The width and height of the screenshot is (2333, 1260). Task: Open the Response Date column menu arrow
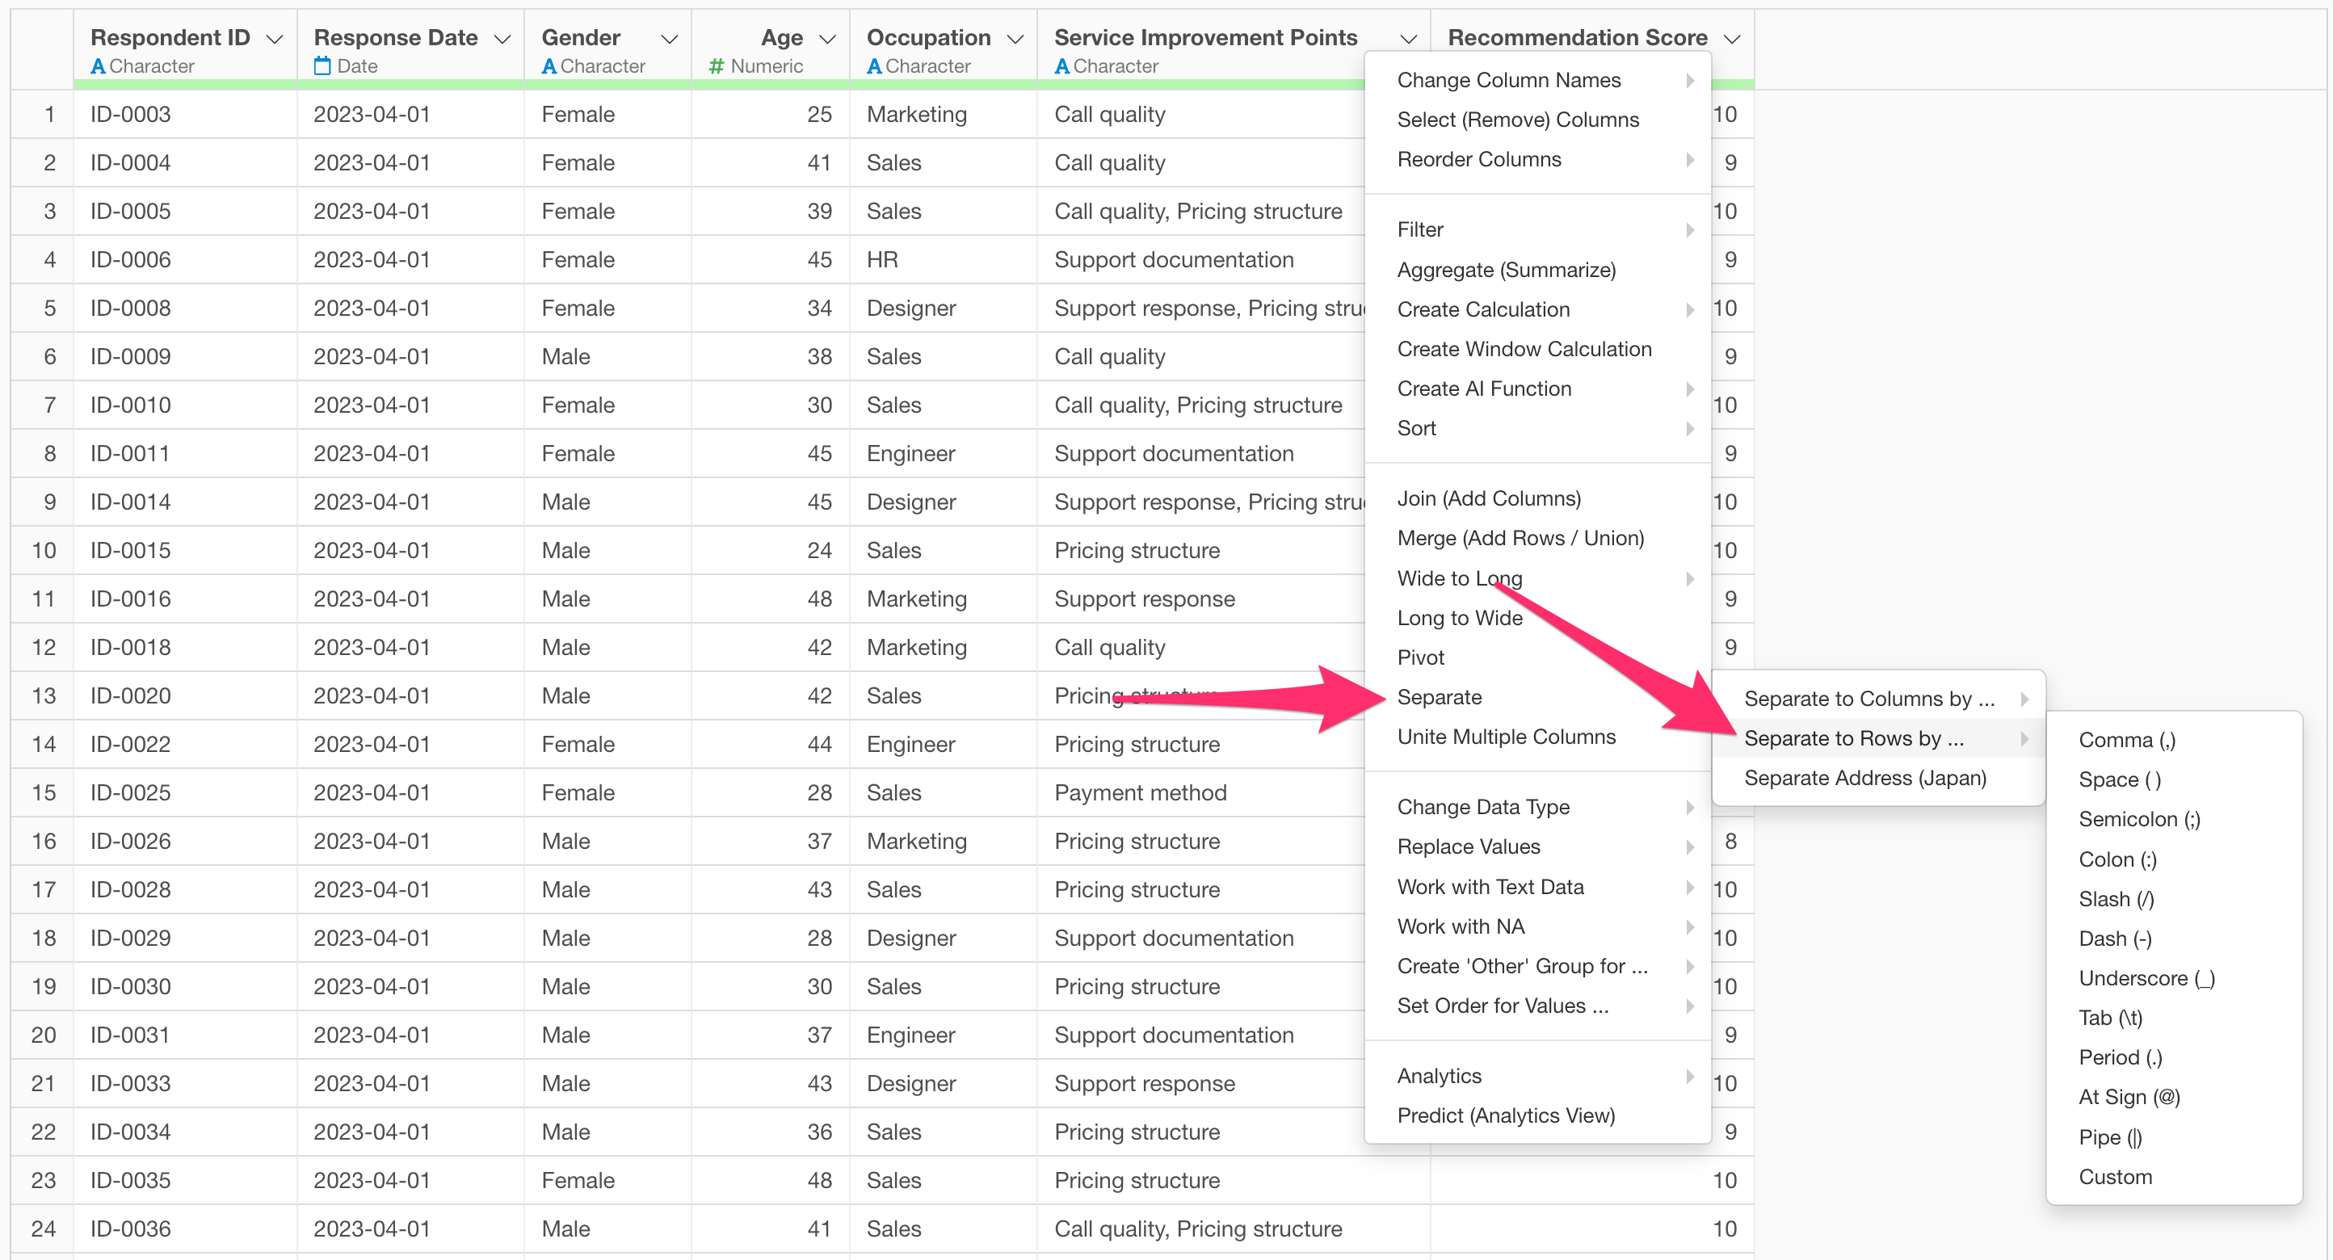(x=502, y=38)
